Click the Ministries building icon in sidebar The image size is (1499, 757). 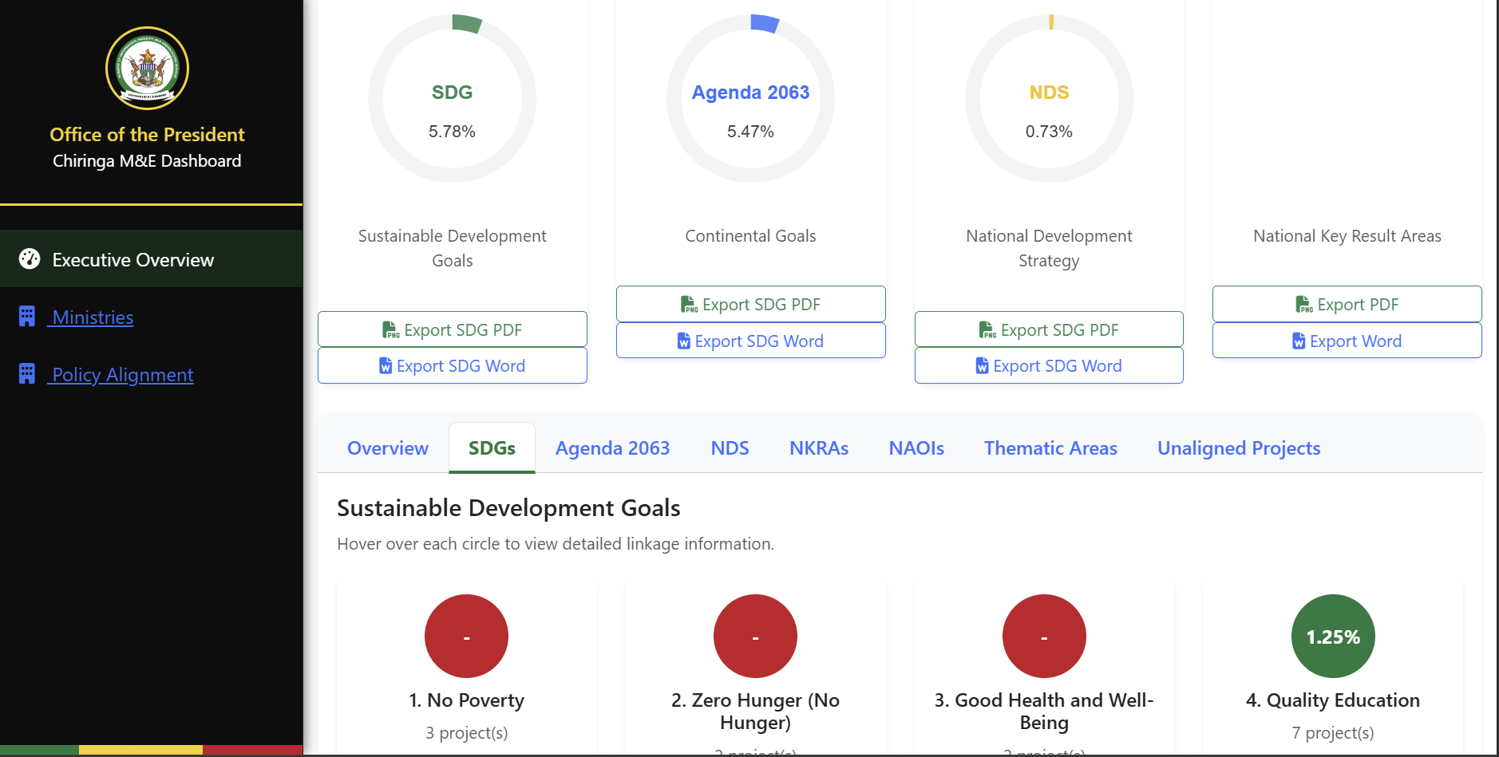26,316
